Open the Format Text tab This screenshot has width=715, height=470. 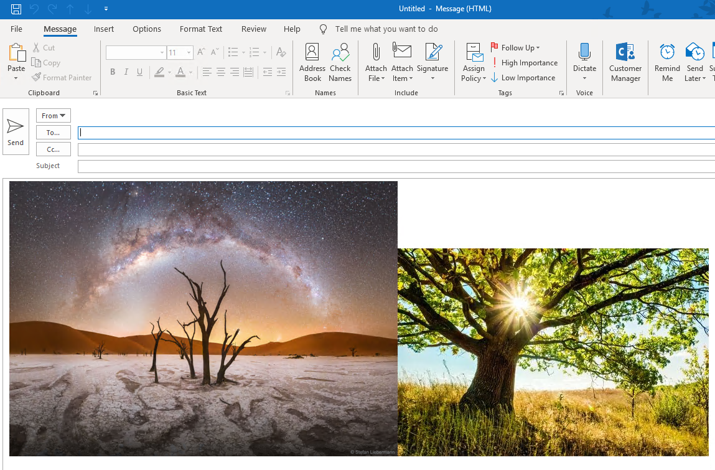point(200,29)
